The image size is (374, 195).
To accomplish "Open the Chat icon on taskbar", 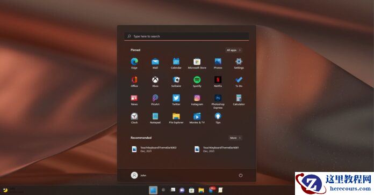I will click(182, 190).
